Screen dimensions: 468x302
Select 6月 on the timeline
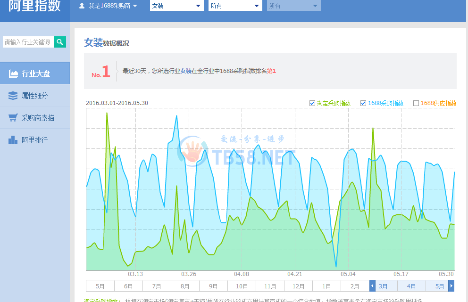pyautogui.click(x=128, y=286)
